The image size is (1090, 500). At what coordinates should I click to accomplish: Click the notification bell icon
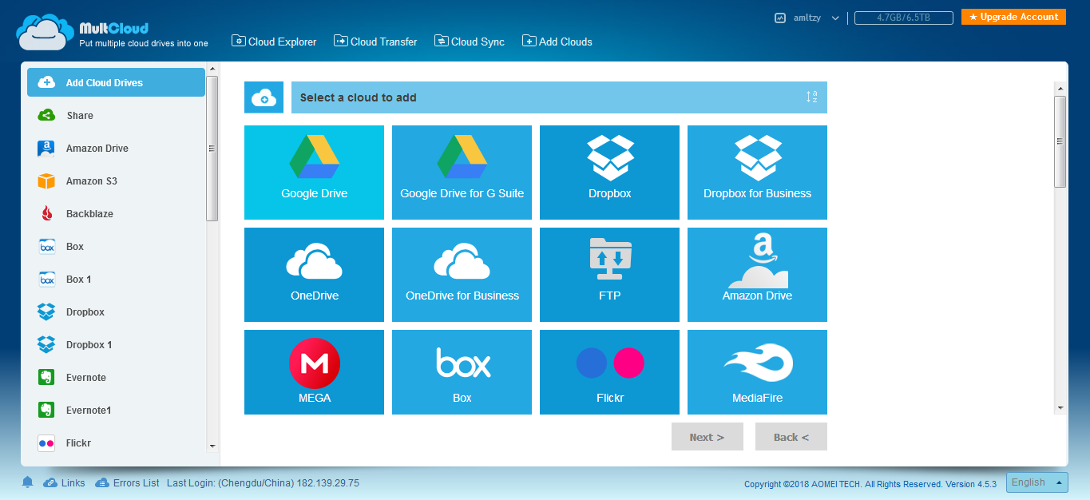pyautogui.click(x=28, y=482)
